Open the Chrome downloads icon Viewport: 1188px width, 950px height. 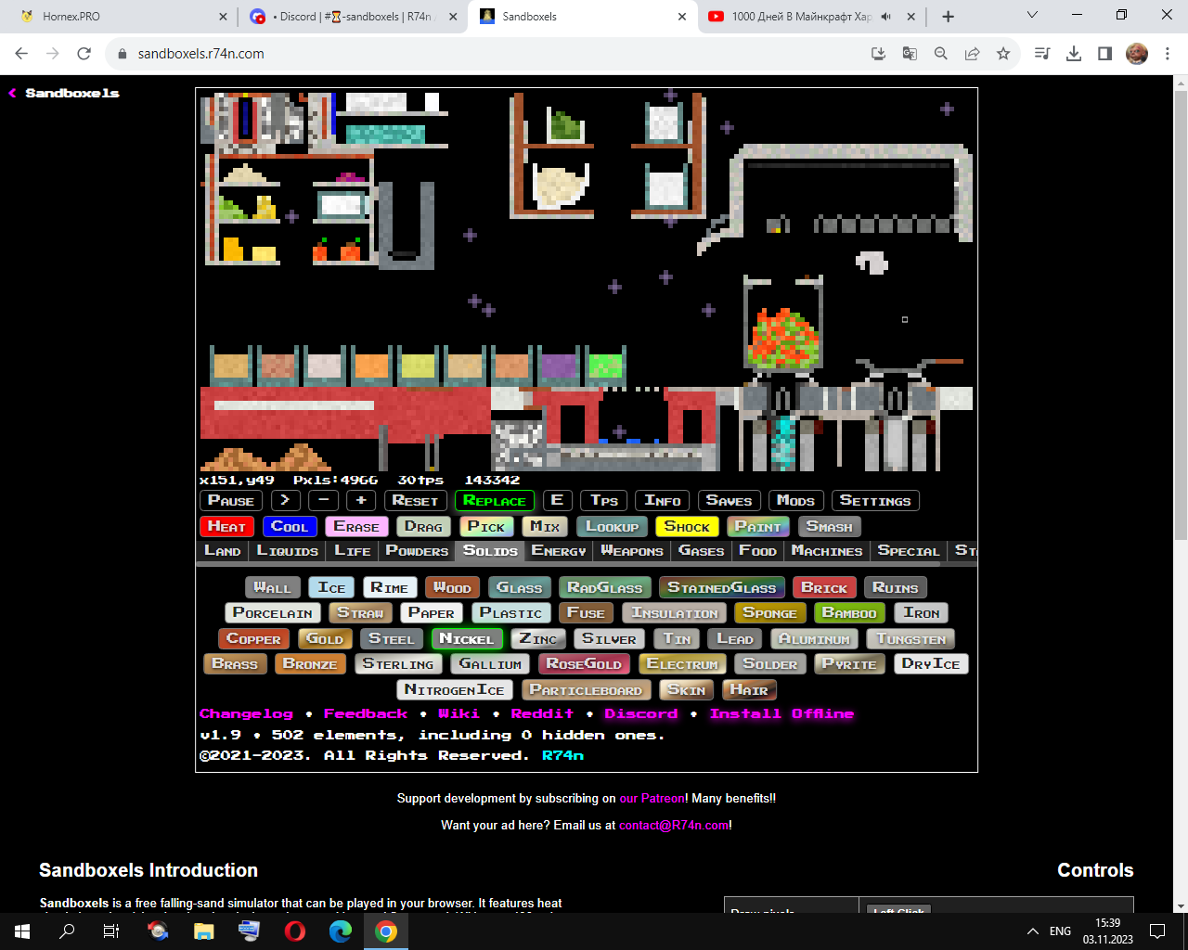point(1074,54)
